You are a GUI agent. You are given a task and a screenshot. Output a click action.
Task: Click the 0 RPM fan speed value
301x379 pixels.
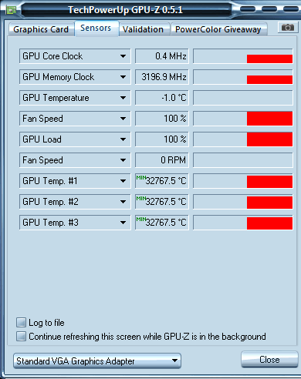[162, 160]
